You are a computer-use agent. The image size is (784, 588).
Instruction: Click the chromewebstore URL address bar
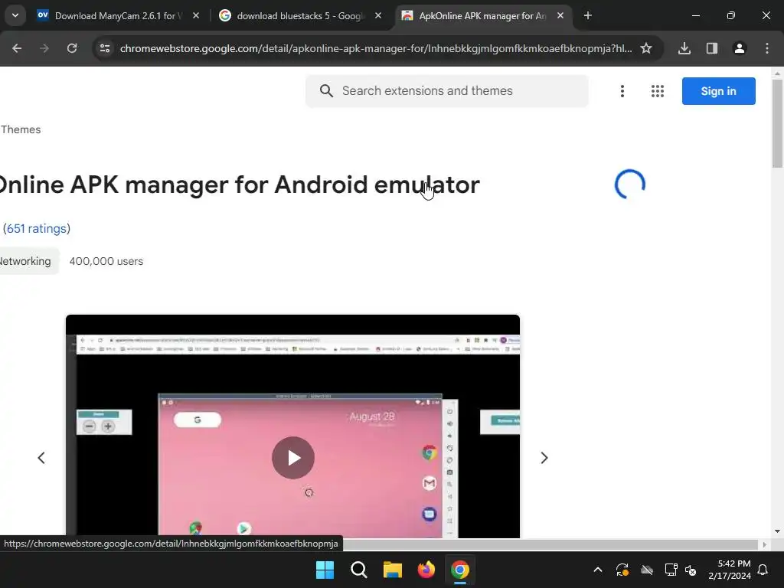coord(376,48)
